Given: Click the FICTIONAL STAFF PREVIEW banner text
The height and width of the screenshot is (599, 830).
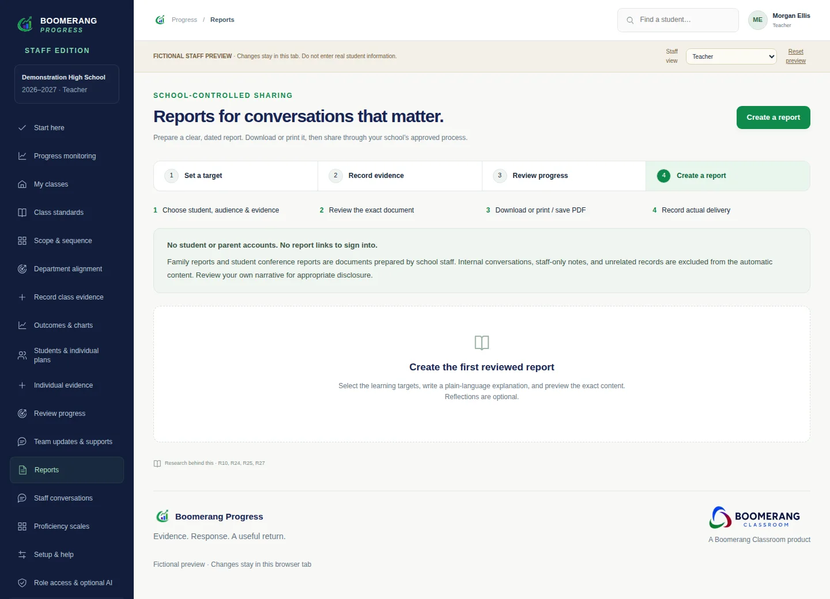Looking at the screenshot, I should pos(193,56).
